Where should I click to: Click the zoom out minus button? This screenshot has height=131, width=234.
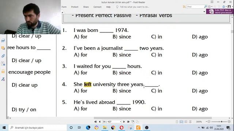pyautogui.click(x=209, y=122)
